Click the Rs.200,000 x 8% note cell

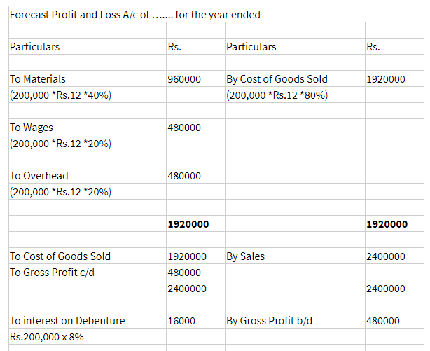pyautogui.click(x=48, y=336)
